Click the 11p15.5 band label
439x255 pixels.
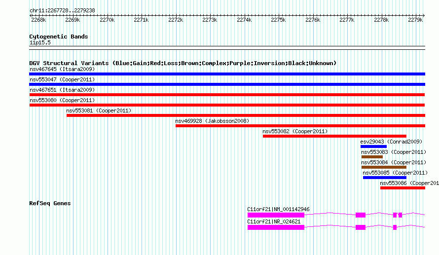[x=40, y=42]
